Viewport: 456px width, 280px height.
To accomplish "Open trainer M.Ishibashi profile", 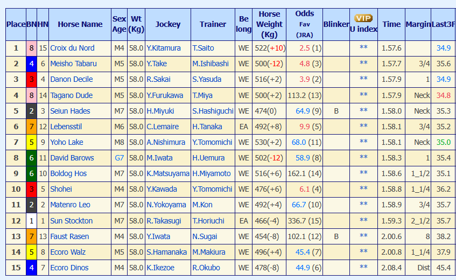I will pyautogui.click(x=211, y=64).
